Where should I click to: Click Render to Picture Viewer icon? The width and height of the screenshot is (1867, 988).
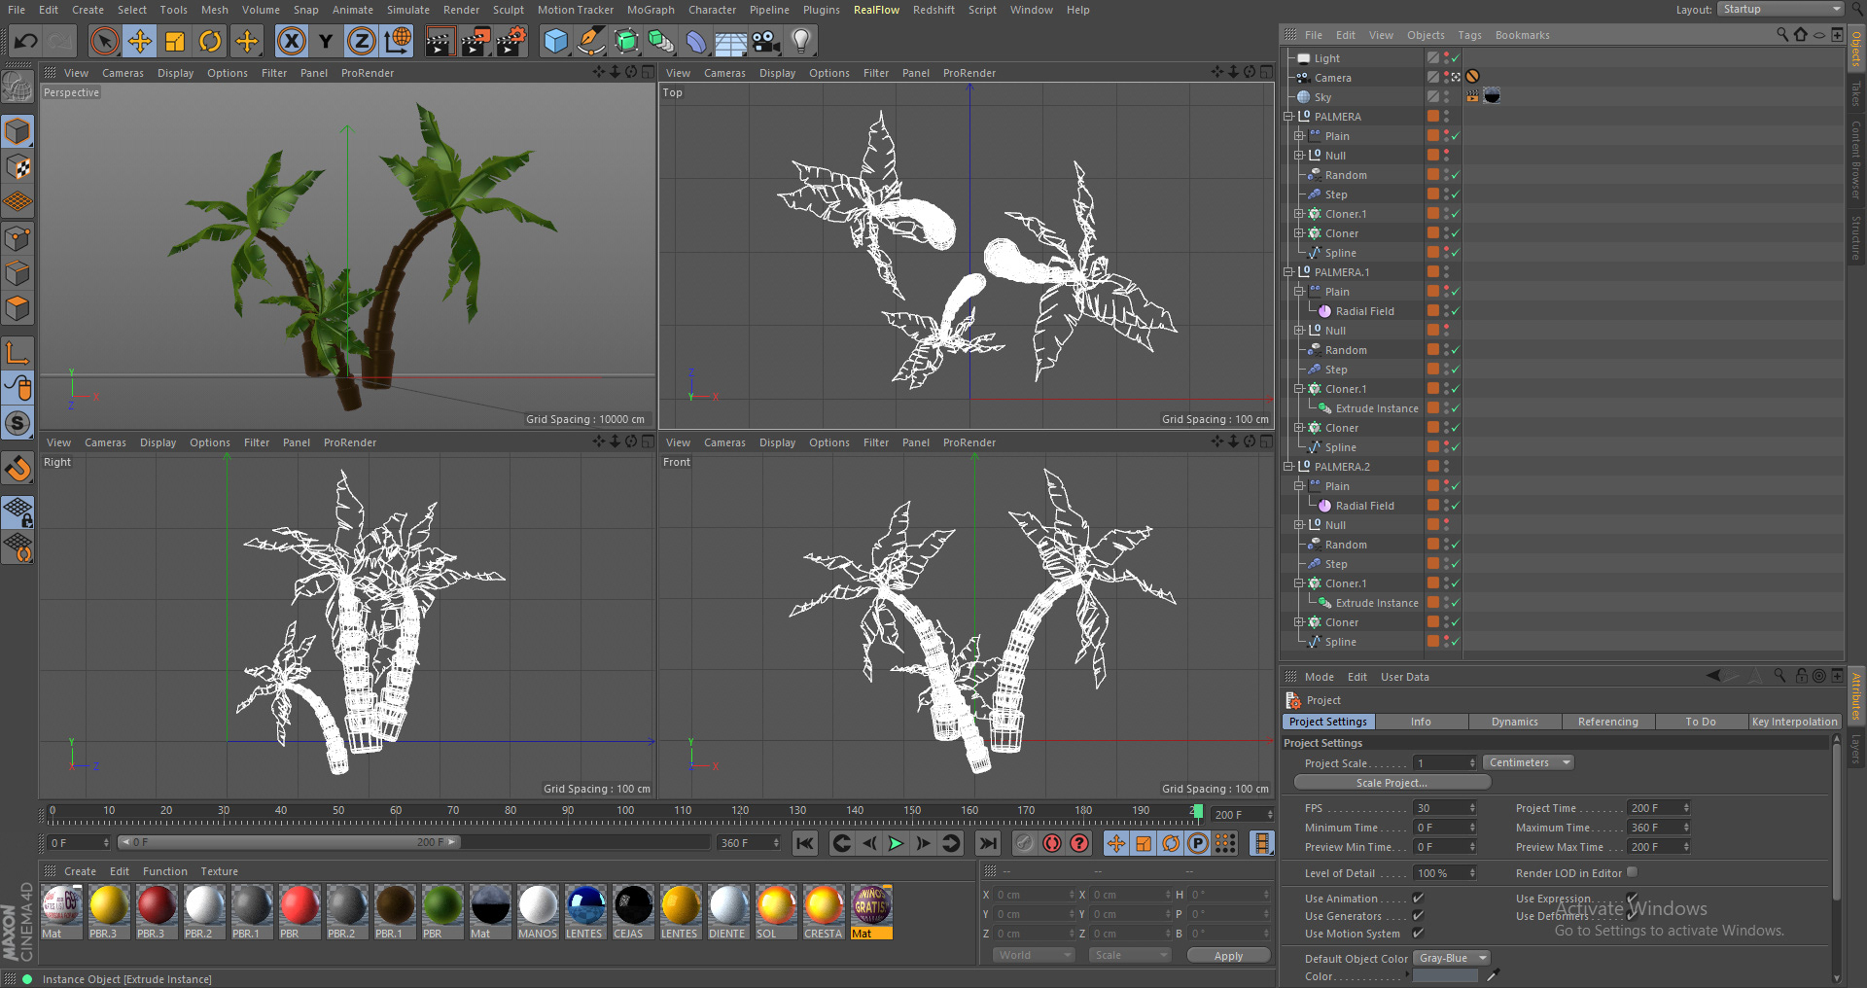pyautogui.click(x=476, y=41)
